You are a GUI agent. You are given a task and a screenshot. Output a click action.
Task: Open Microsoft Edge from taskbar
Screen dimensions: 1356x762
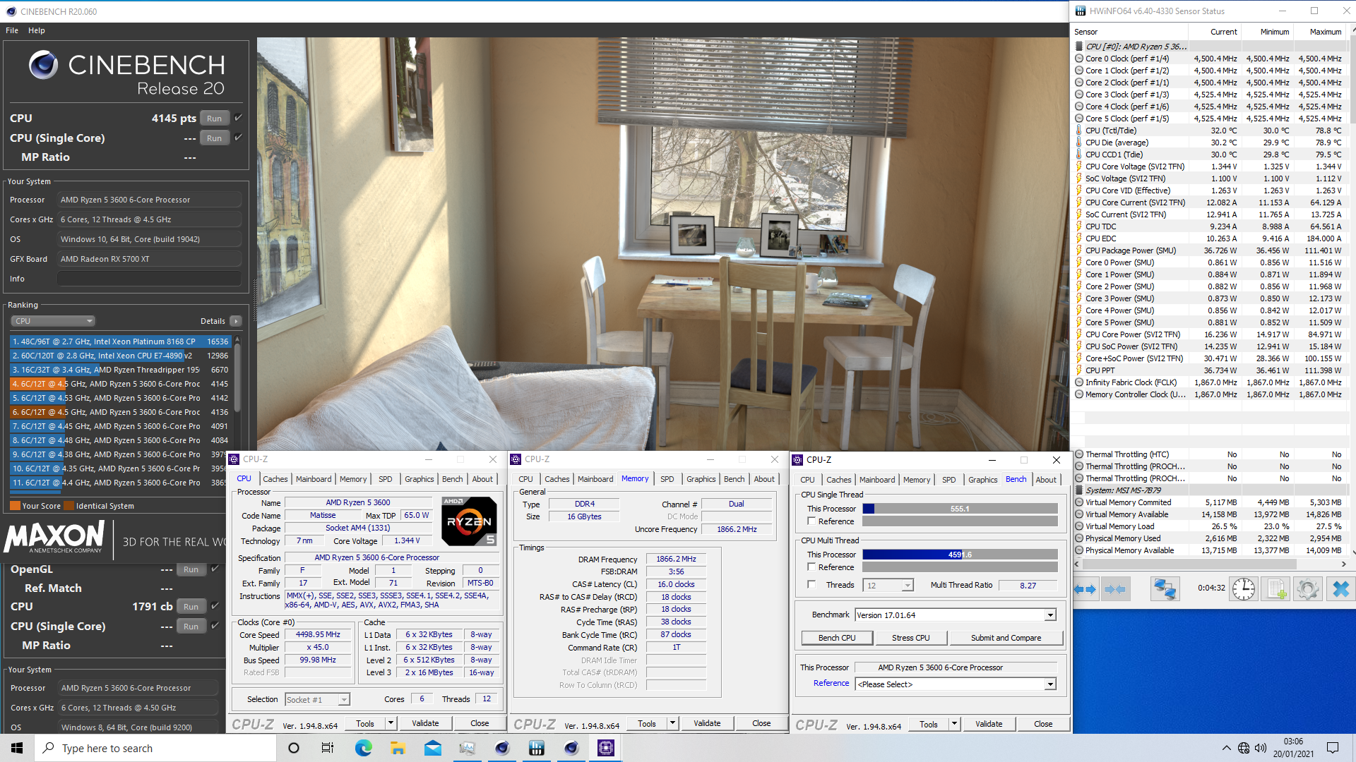pos(363,748)
